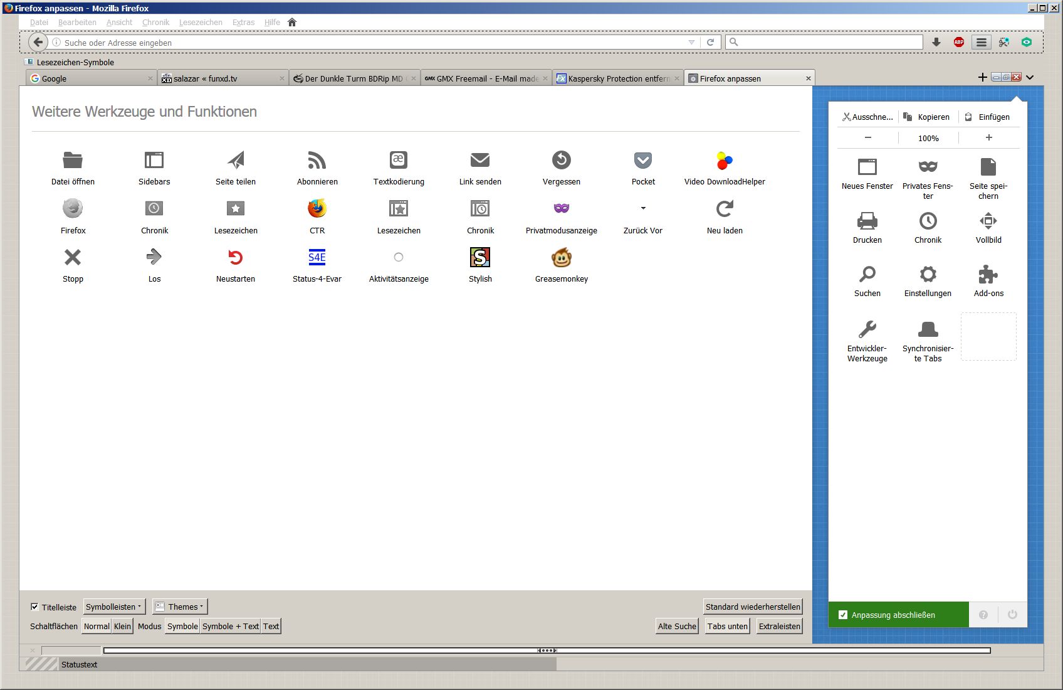Select the Seite speichern icon
1063x690 pixels.
click(x=988, y=166)
